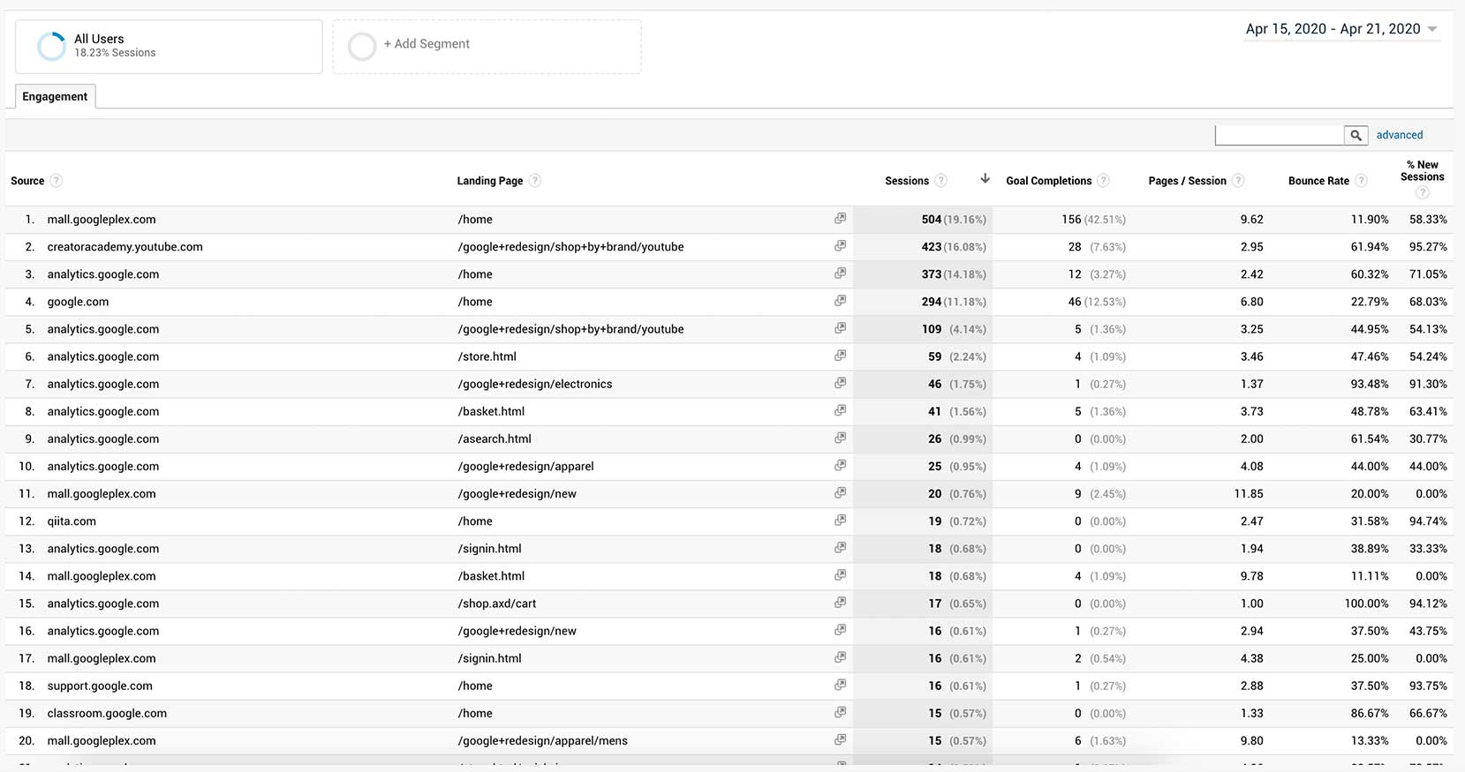1465x772 pixels.
Task: Click the All Users segment circle icon
Action: click(51, 46)
